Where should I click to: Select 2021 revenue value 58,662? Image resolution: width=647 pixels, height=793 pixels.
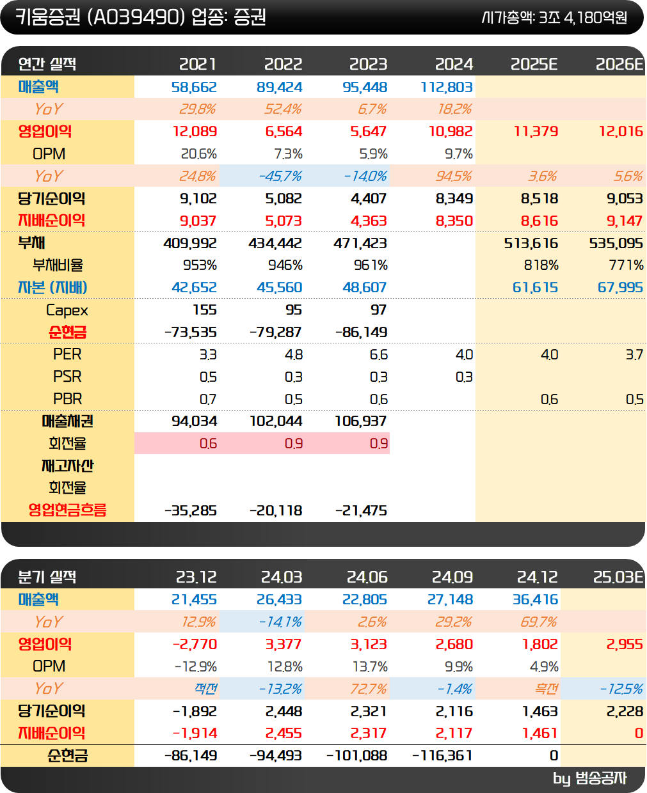click(x=194, y=87)
